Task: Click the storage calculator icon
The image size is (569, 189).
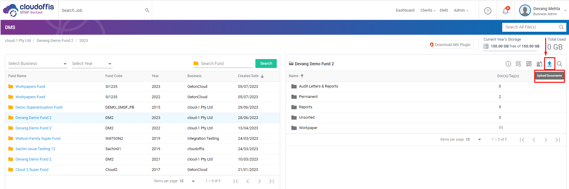Action: point(486,46)
